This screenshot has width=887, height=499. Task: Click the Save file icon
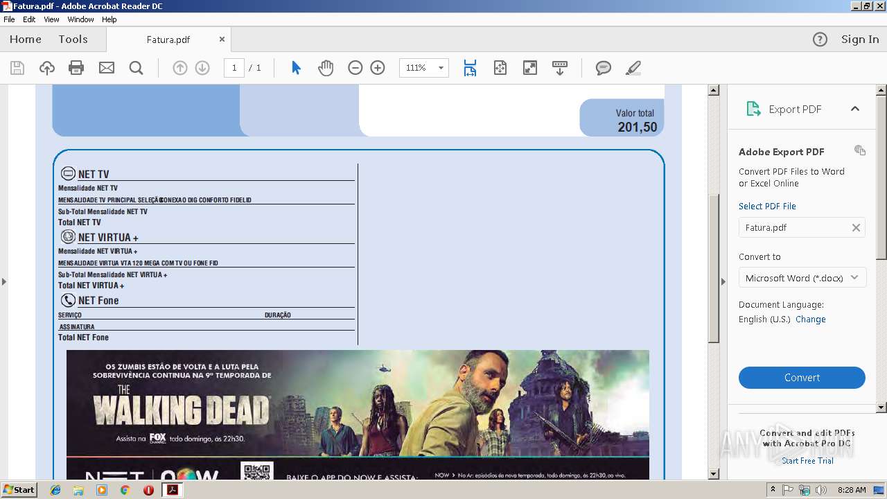[x=17, y=68]
